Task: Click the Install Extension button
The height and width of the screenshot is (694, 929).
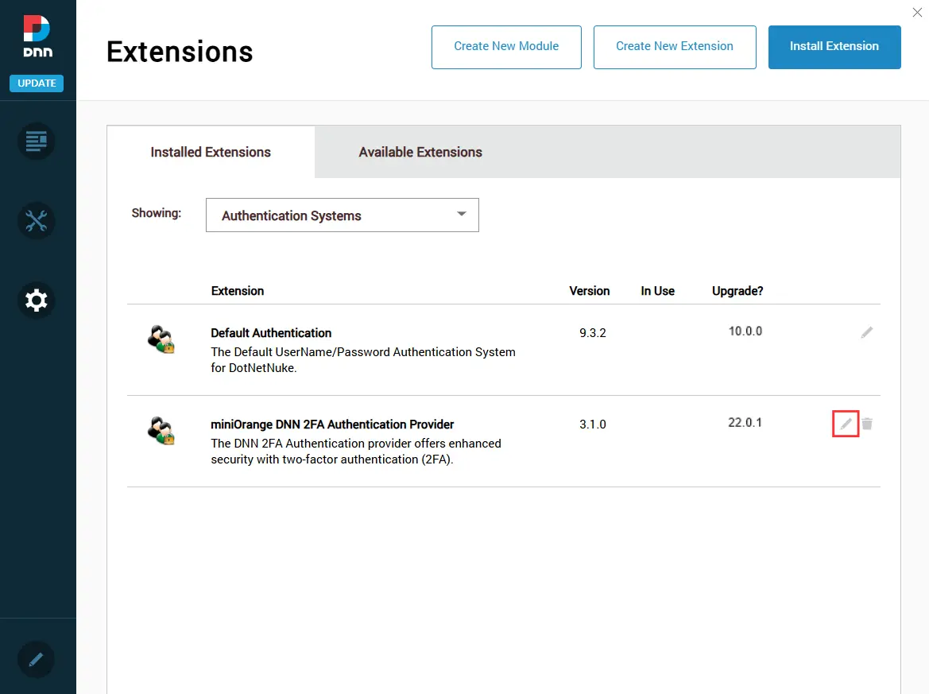Action: point(834,47)
